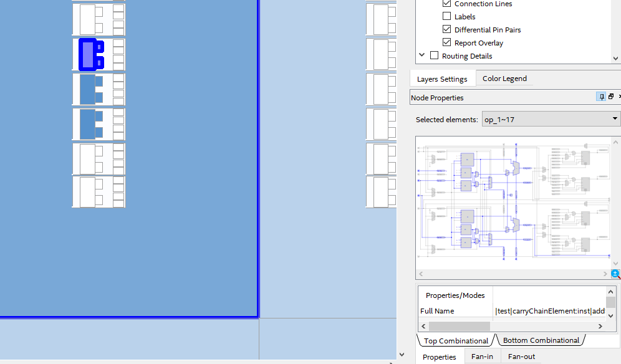Toggle the Report Overlay checkbox

pos(447,42)
